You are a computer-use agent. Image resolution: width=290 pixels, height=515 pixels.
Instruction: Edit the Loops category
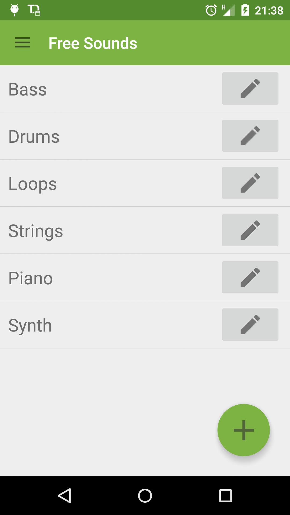point(250,183)
